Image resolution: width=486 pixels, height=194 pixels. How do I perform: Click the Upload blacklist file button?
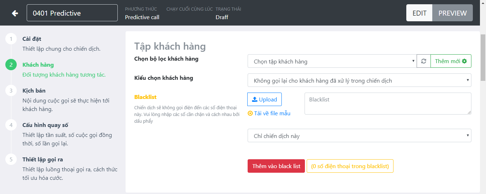264,99
